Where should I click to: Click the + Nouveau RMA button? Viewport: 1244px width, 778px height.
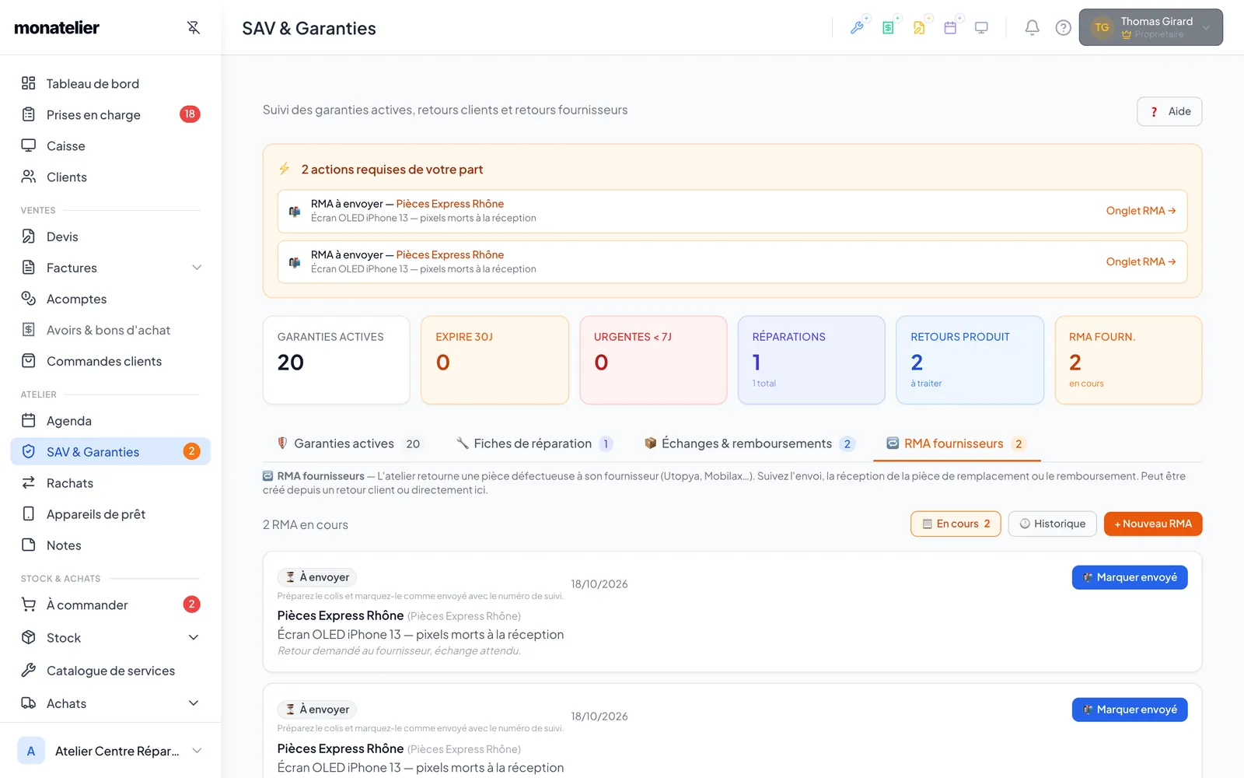coord(1153,524)
